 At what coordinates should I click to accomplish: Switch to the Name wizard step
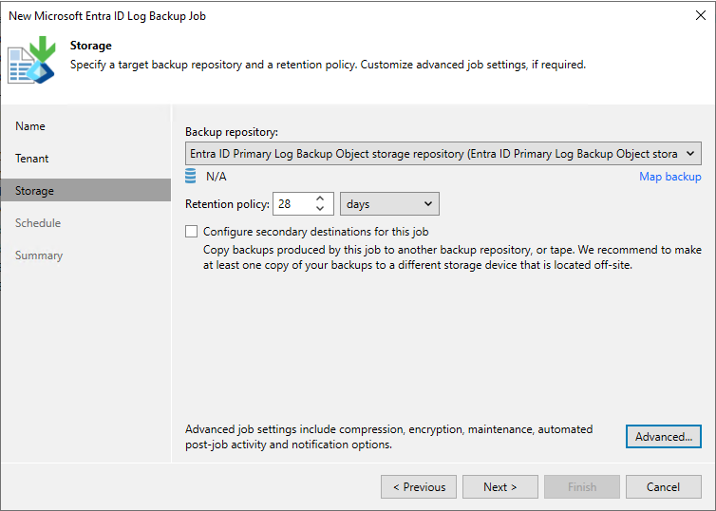[30, 126]
